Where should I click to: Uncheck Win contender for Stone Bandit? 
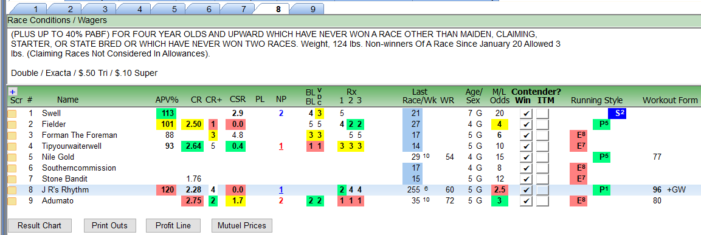click(x=526, y=179)
